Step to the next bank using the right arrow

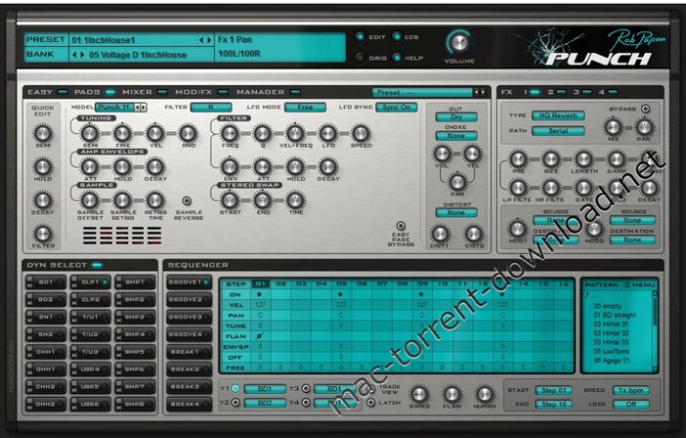(x=81, y=55)
